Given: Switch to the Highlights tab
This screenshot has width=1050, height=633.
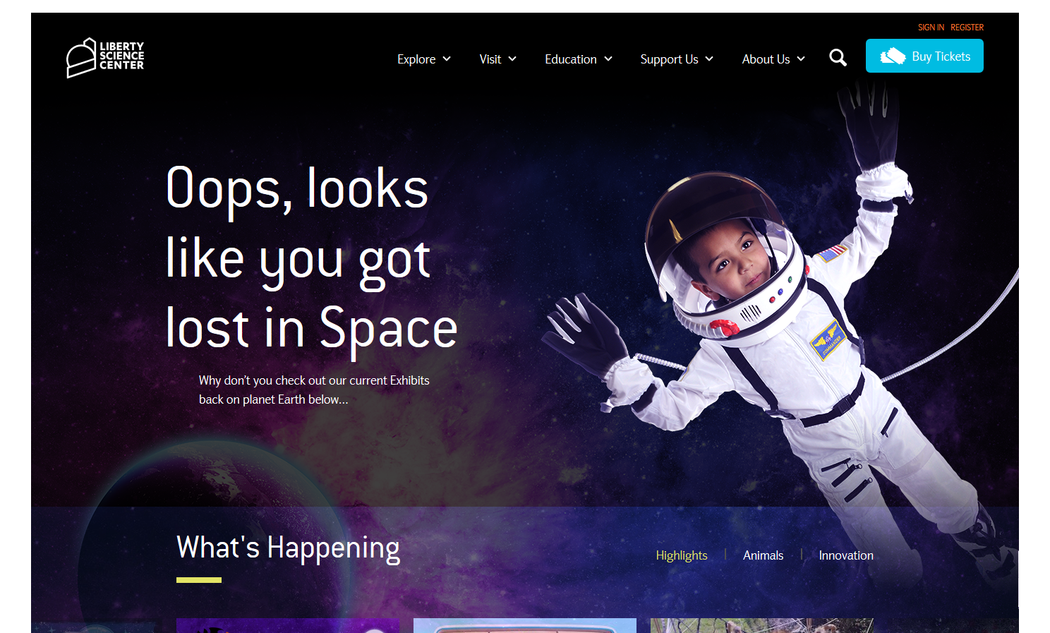Looking at the screenshot, I should (681, 555).
